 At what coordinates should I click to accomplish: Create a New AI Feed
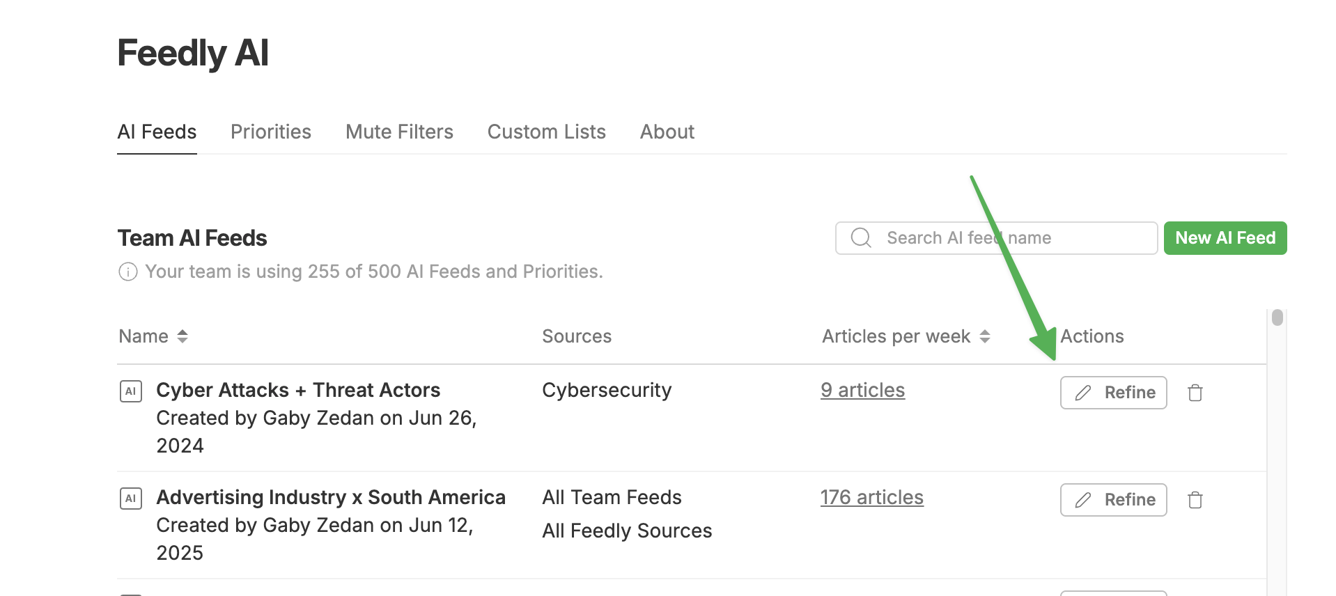coord(1225,238)
